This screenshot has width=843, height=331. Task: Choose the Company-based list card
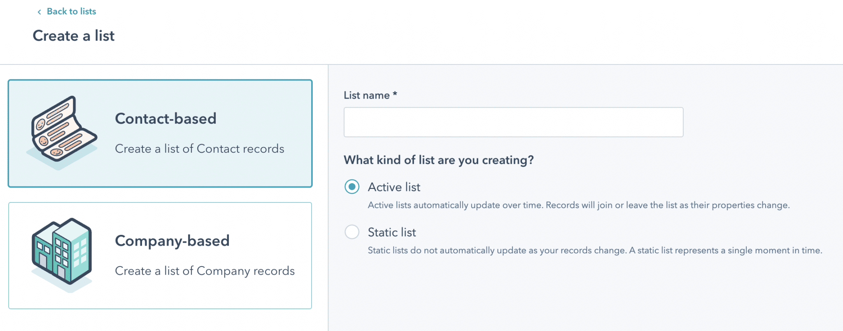(160, 255)
